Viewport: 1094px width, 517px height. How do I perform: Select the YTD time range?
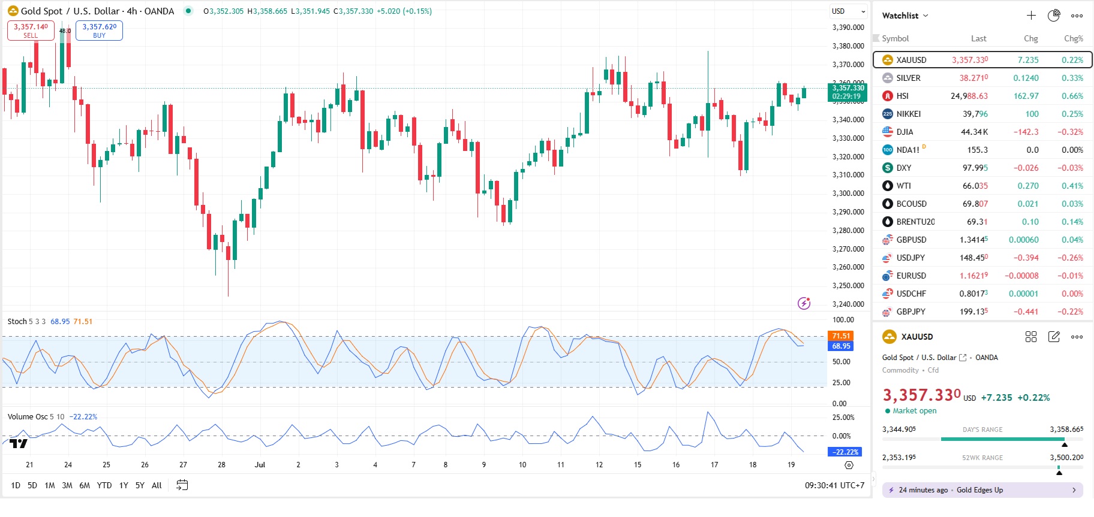tap(104, 485)
